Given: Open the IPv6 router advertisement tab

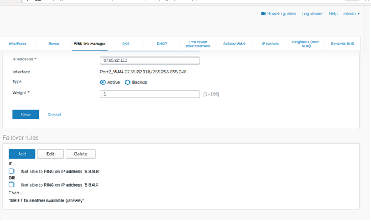Looking at the screenshot, I should point(198,44).
